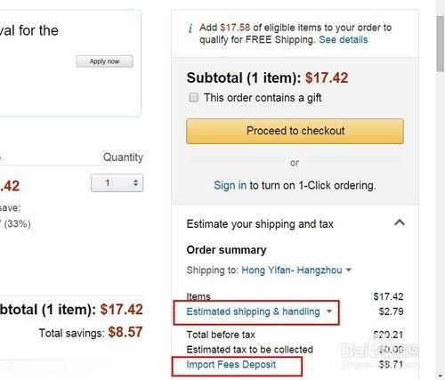445x380 pixels.
Task: Click the vertical scrollbar thumb
Action: coord(441,44)
